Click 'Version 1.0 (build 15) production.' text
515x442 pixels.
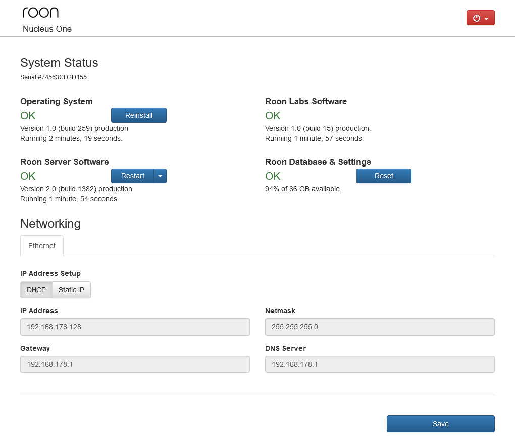tap(318, 128)
